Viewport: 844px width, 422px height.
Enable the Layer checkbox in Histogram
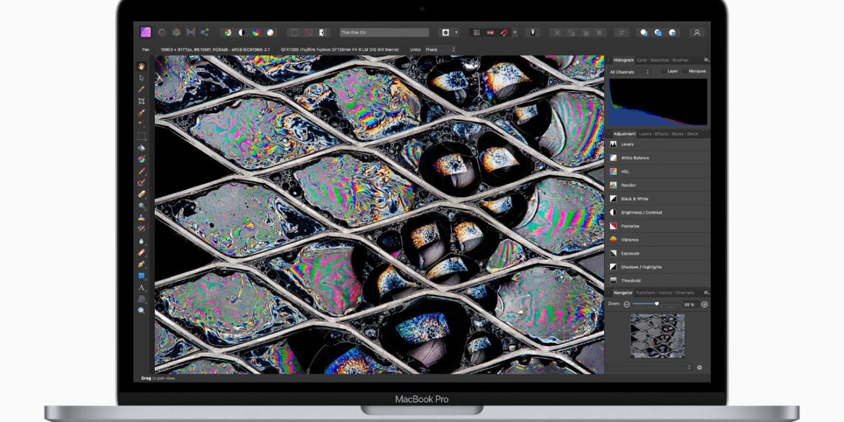point(664,71)
